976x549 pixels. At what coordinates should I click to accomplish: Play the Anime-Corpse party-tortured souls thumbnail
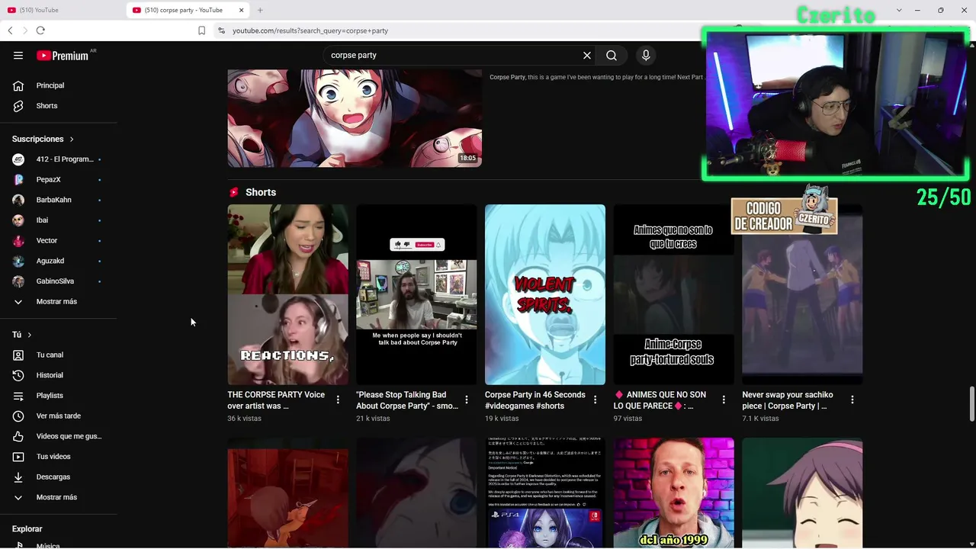coord(674,294)
